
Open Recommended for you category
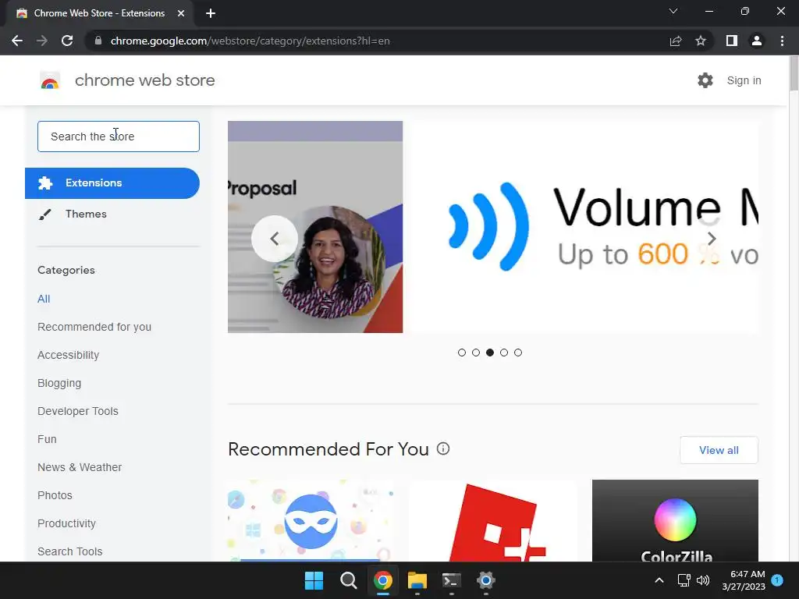pos(94,327)
